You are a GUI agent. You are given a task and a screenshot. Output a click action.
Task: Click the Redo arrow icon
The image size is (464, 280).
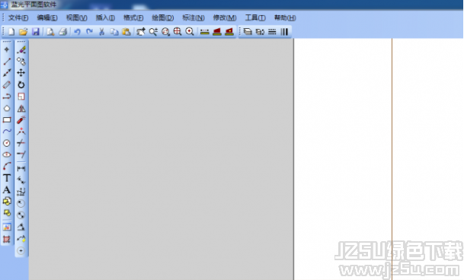click(89, 32)
